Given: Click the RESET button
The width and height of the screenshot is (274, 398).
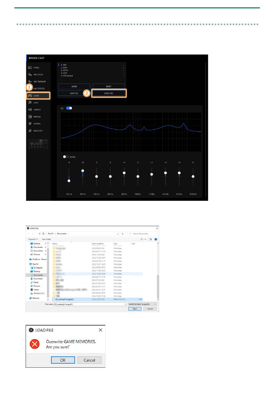Looking at the screenshot, I should click(x=109, y=86).
